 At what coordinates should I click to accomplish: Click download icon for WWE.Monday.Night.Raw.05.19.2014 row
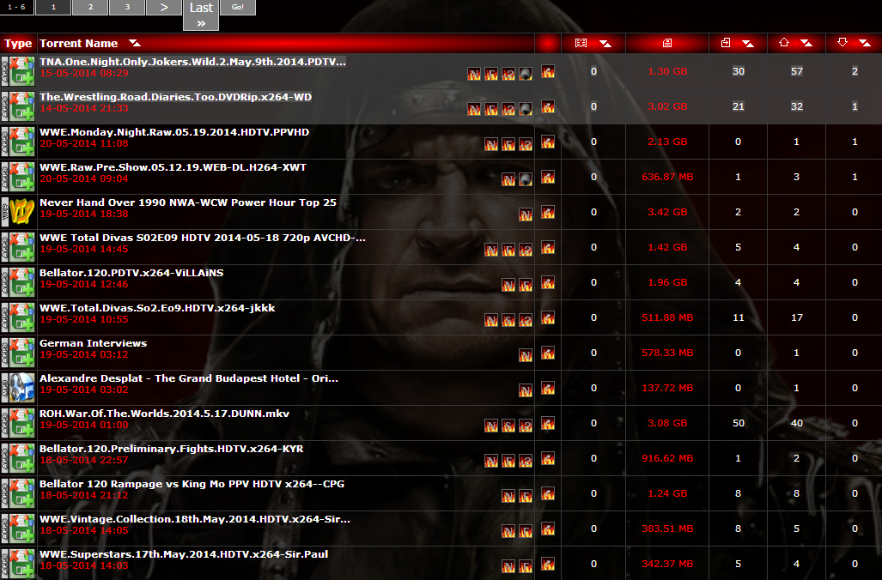pyautogui.click(x=547, y=141)
